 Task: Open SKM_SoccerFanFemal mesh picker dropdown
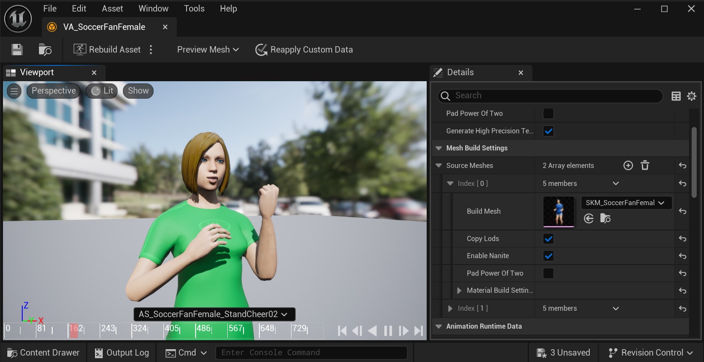pyautogui.click(x=626, y=203)
